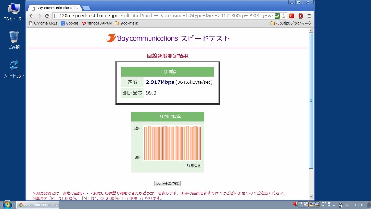Open the Chrome hamburger menu
The height and width of the screenshot is (209, 371).
(x=309, y=16)
